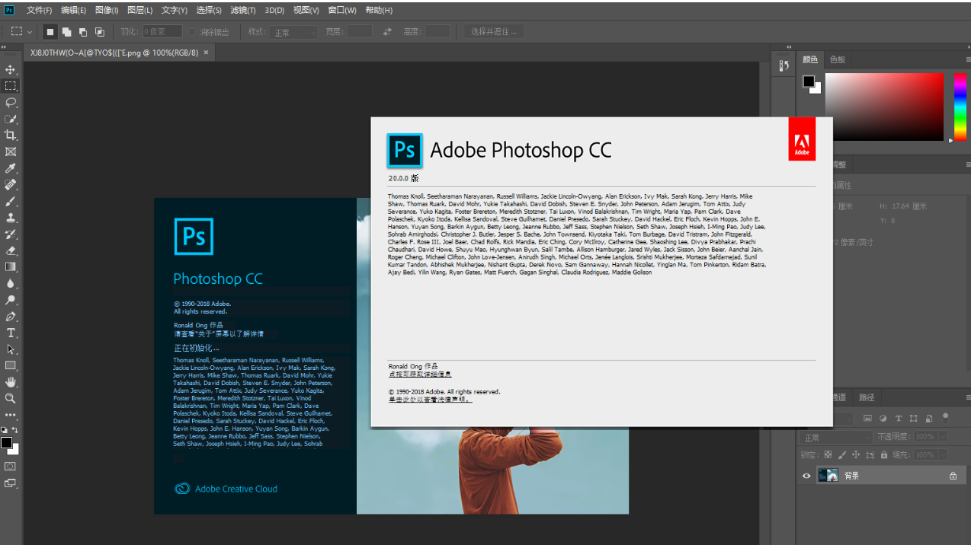The height and width of the screenshot is (545, 971).
Task: Choose Add to selection mode
Action: click(67, 32)
